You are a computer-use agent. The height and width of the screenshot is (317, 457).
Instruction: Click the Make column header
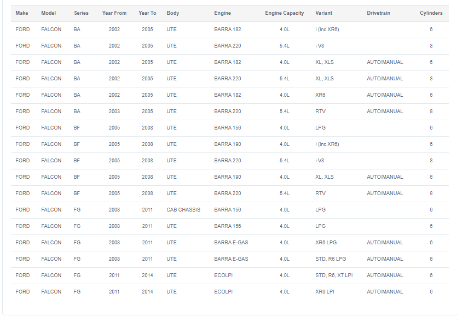22,13
